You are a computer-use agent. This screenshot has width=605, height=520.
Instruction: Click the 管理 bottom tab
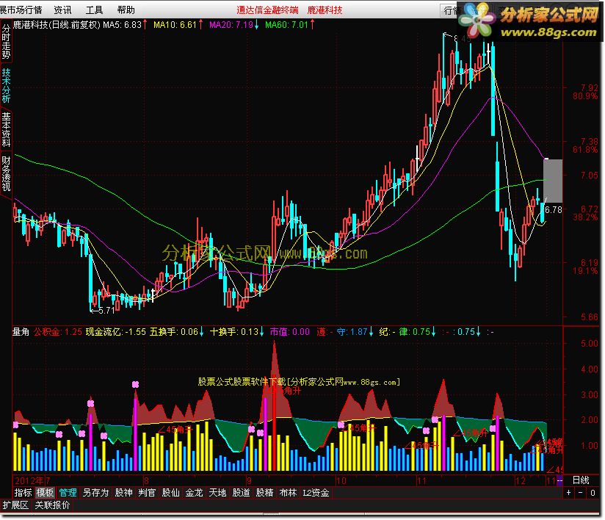[68, 493]
